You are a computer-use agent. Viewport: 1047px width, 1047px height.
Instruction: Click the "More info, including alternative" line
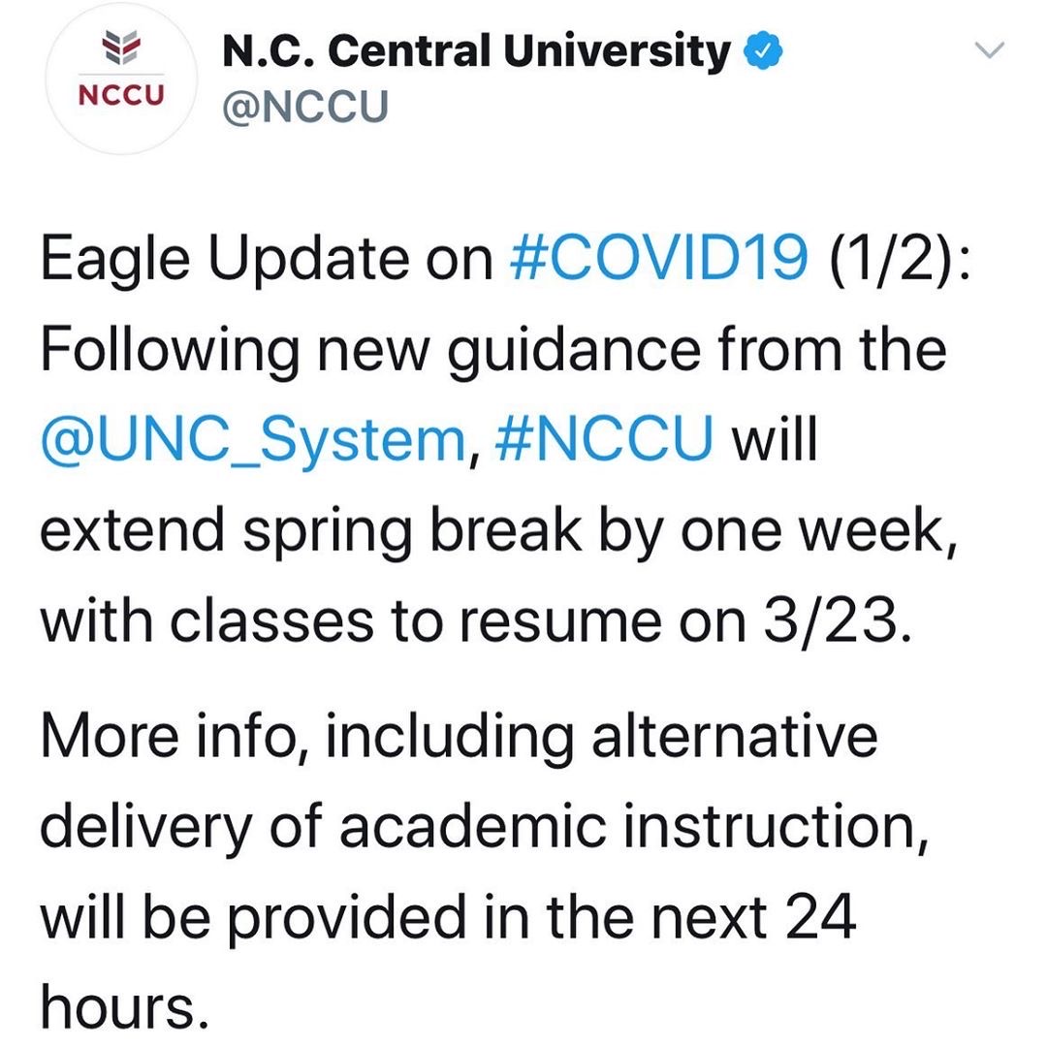459,737
